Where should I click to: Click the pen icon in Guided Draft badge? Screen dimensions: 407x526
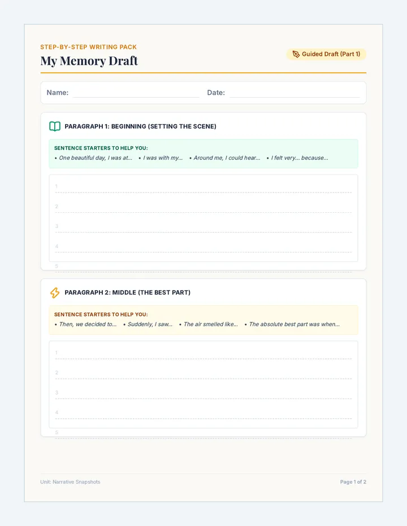tap(296, 54)
